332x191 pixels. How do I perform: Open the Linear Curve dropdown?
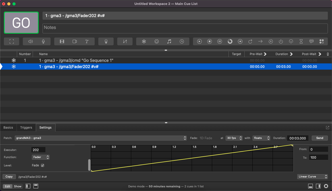coord(313,177)
